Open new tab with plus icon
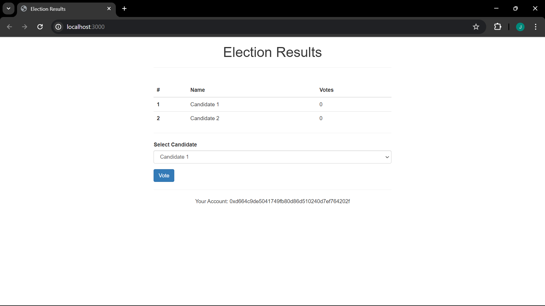The width and height of the screenshot is (545, 306). pyautogui.click(x=124, y=8)
